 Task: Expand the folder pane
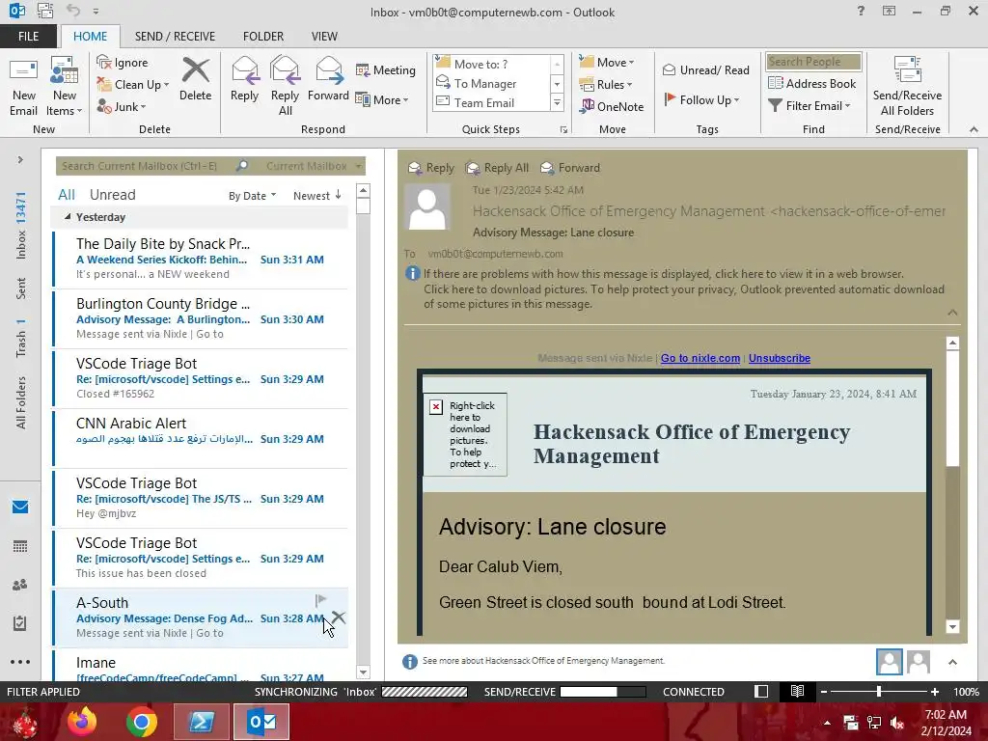[x=20, y=160]
